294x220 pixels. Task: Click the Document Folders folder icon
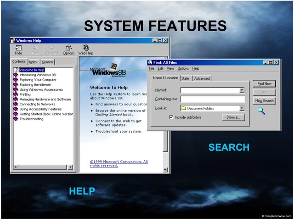pos(183,108)
